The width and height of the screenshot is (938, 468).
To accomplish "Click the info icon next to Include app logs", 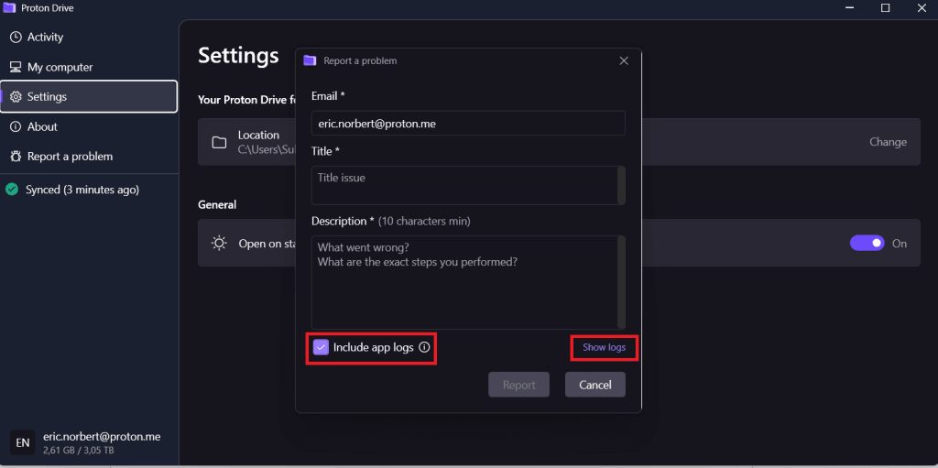I will [x=424, y=347].
